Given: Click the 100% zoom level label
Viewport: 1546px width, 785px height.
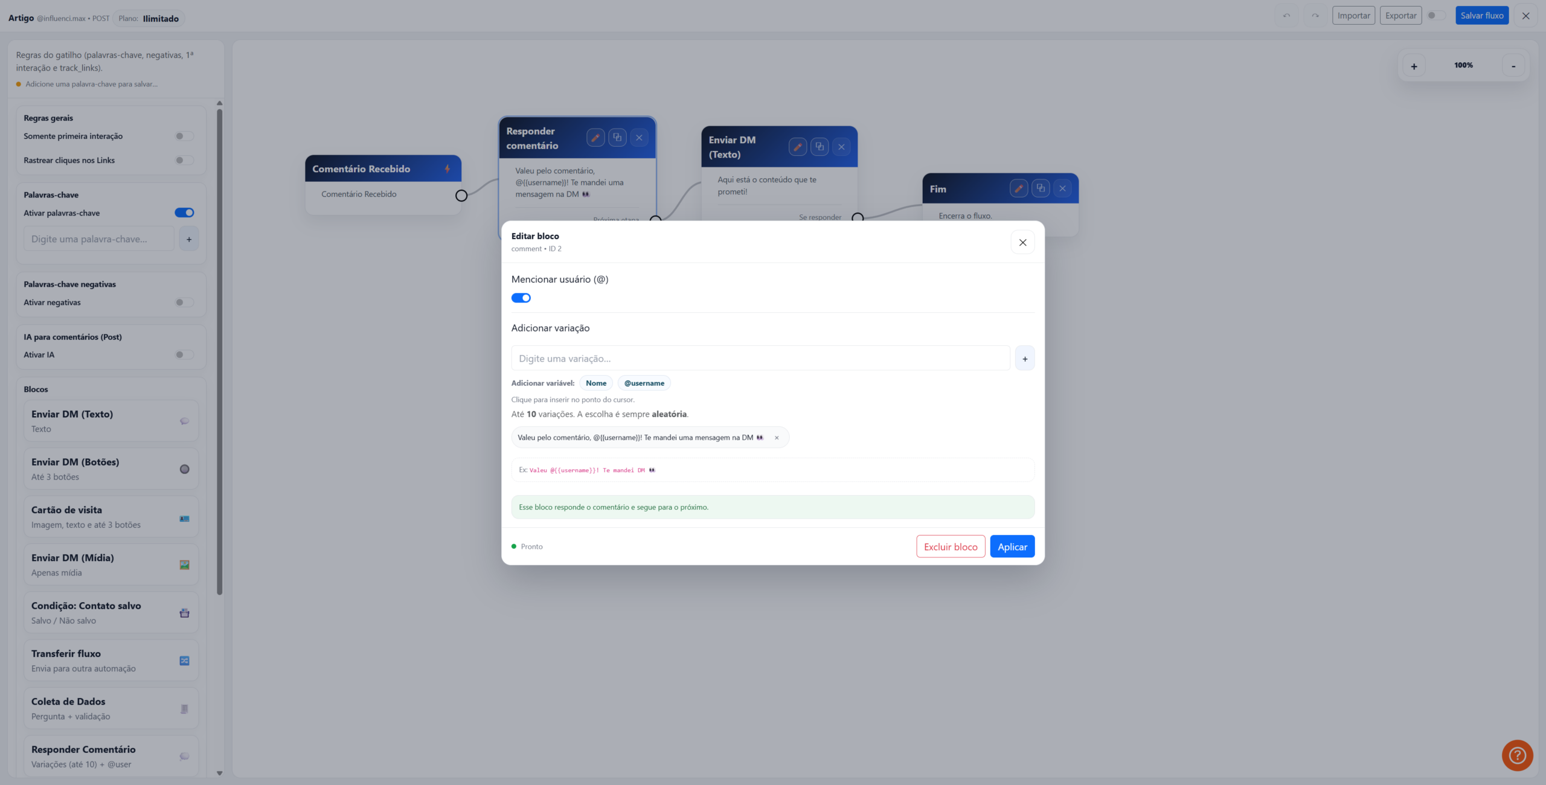Looking at the screenshot, I should click(x=1463, y=65).
